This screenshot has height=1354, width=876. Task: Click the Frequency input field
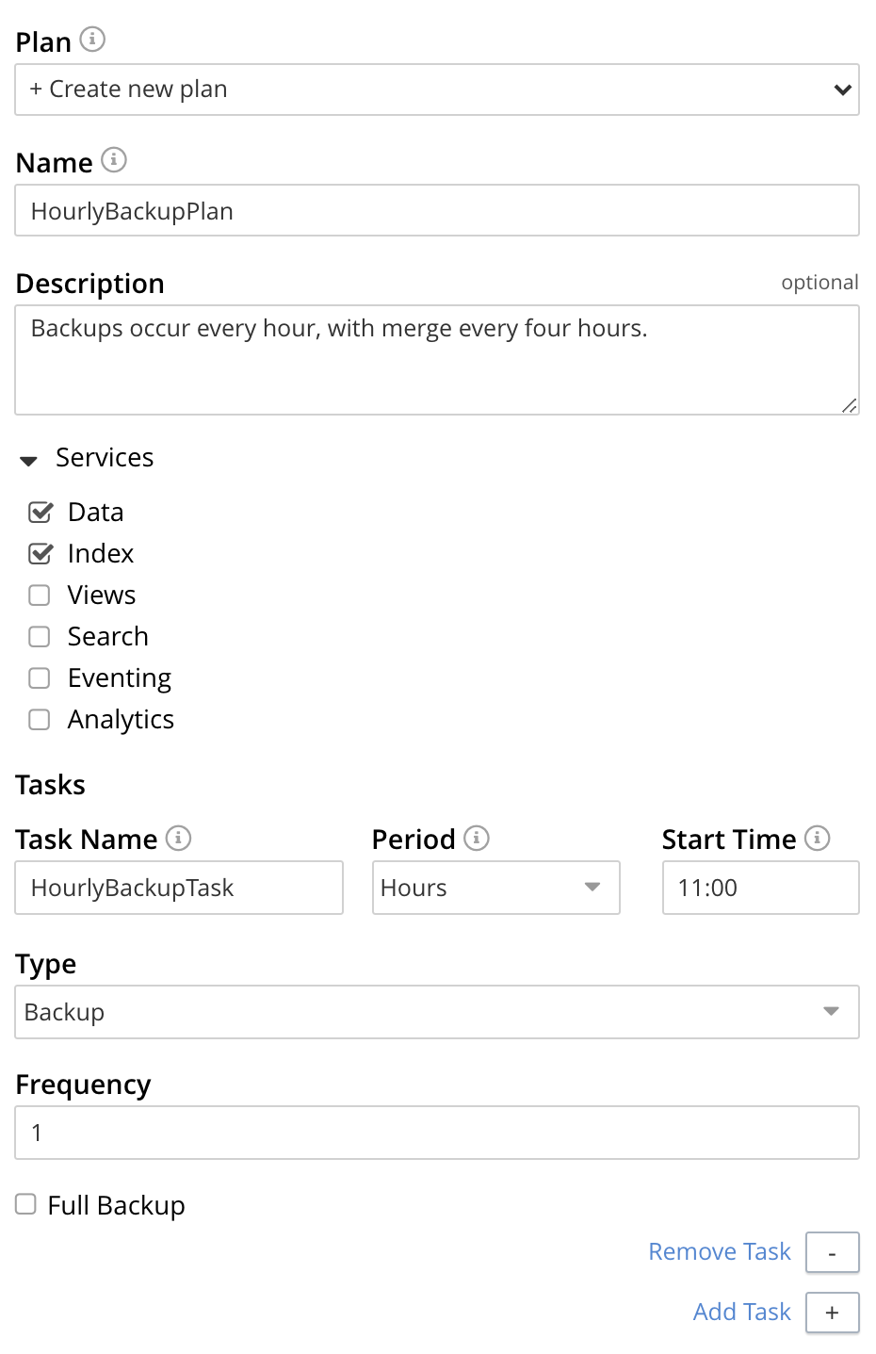pos(437,1133)
